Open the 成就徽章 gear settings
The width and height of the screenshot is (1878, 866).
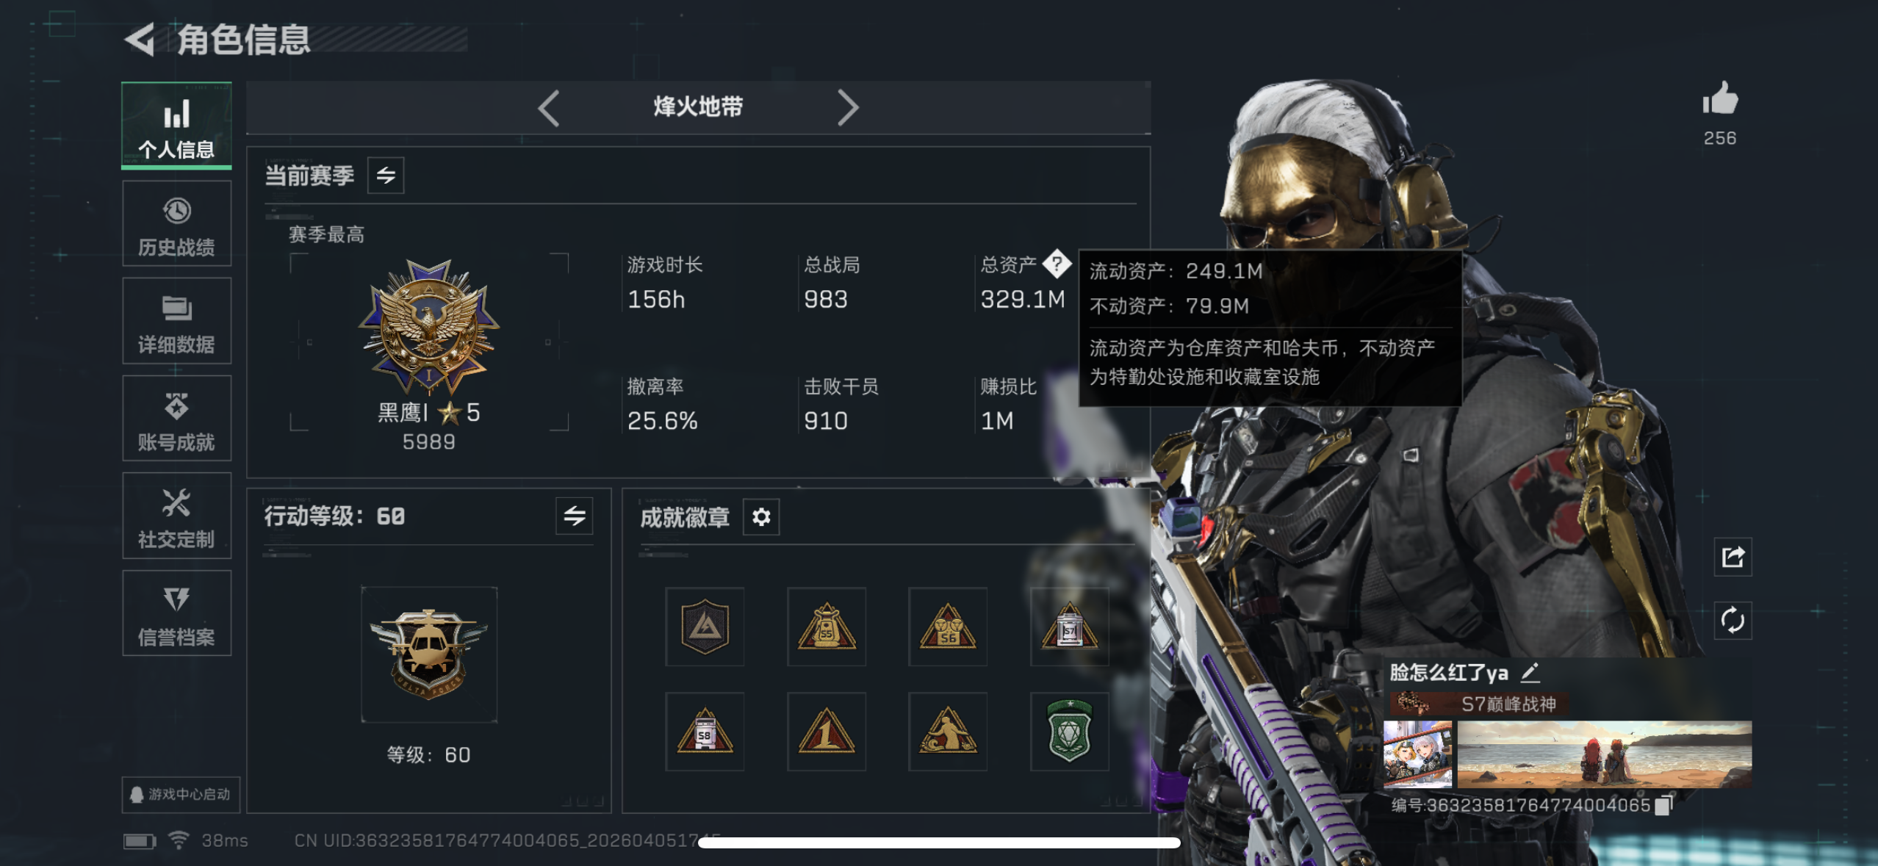(x=761, y=517)
